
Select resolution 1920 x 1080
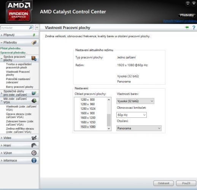[x=88, y=127]
